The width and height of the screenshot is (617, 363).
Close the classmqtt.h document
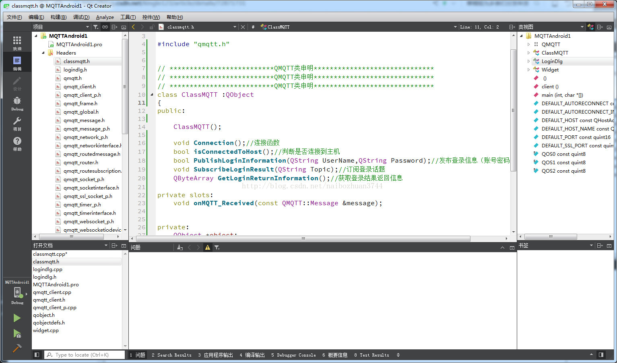[243, 27]
